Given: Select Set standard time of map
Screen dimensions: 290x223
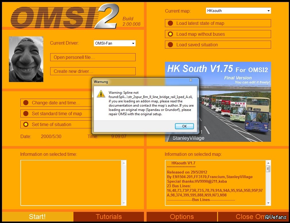Looking at the screenshot, I should [57, 114].
